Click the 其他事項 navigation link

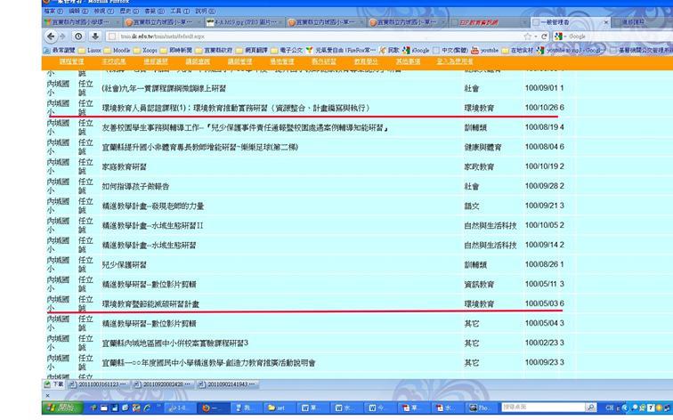coord(408,61)
